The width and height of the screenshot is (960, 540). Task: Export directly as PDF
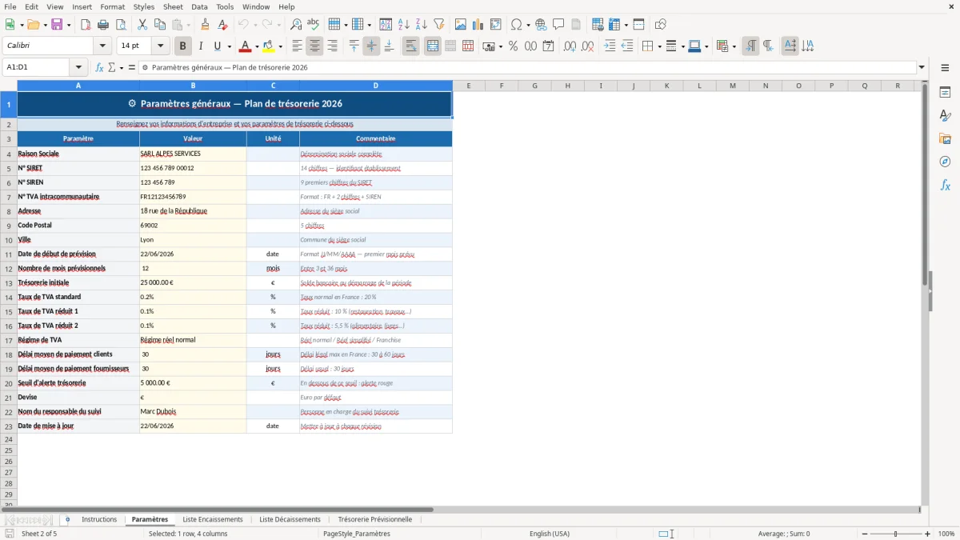(86, 25)
